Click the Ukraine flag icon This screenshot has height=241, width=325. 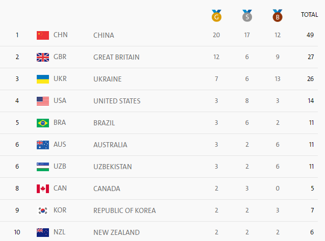tap(43, 79)
